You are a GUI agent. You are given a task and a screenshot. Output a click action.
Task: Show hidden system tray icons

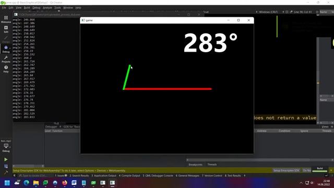(301, 183)
